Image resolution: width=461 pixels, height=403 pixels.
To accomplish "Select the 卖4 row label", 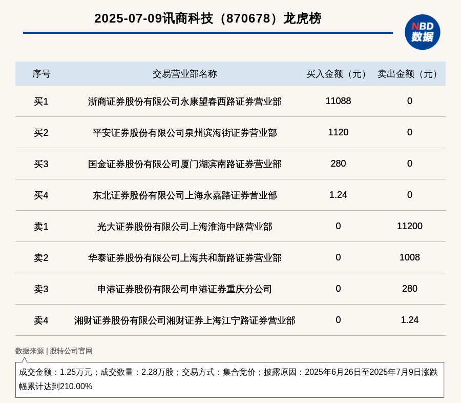I will pyautogui.click(x=41, y=320).
